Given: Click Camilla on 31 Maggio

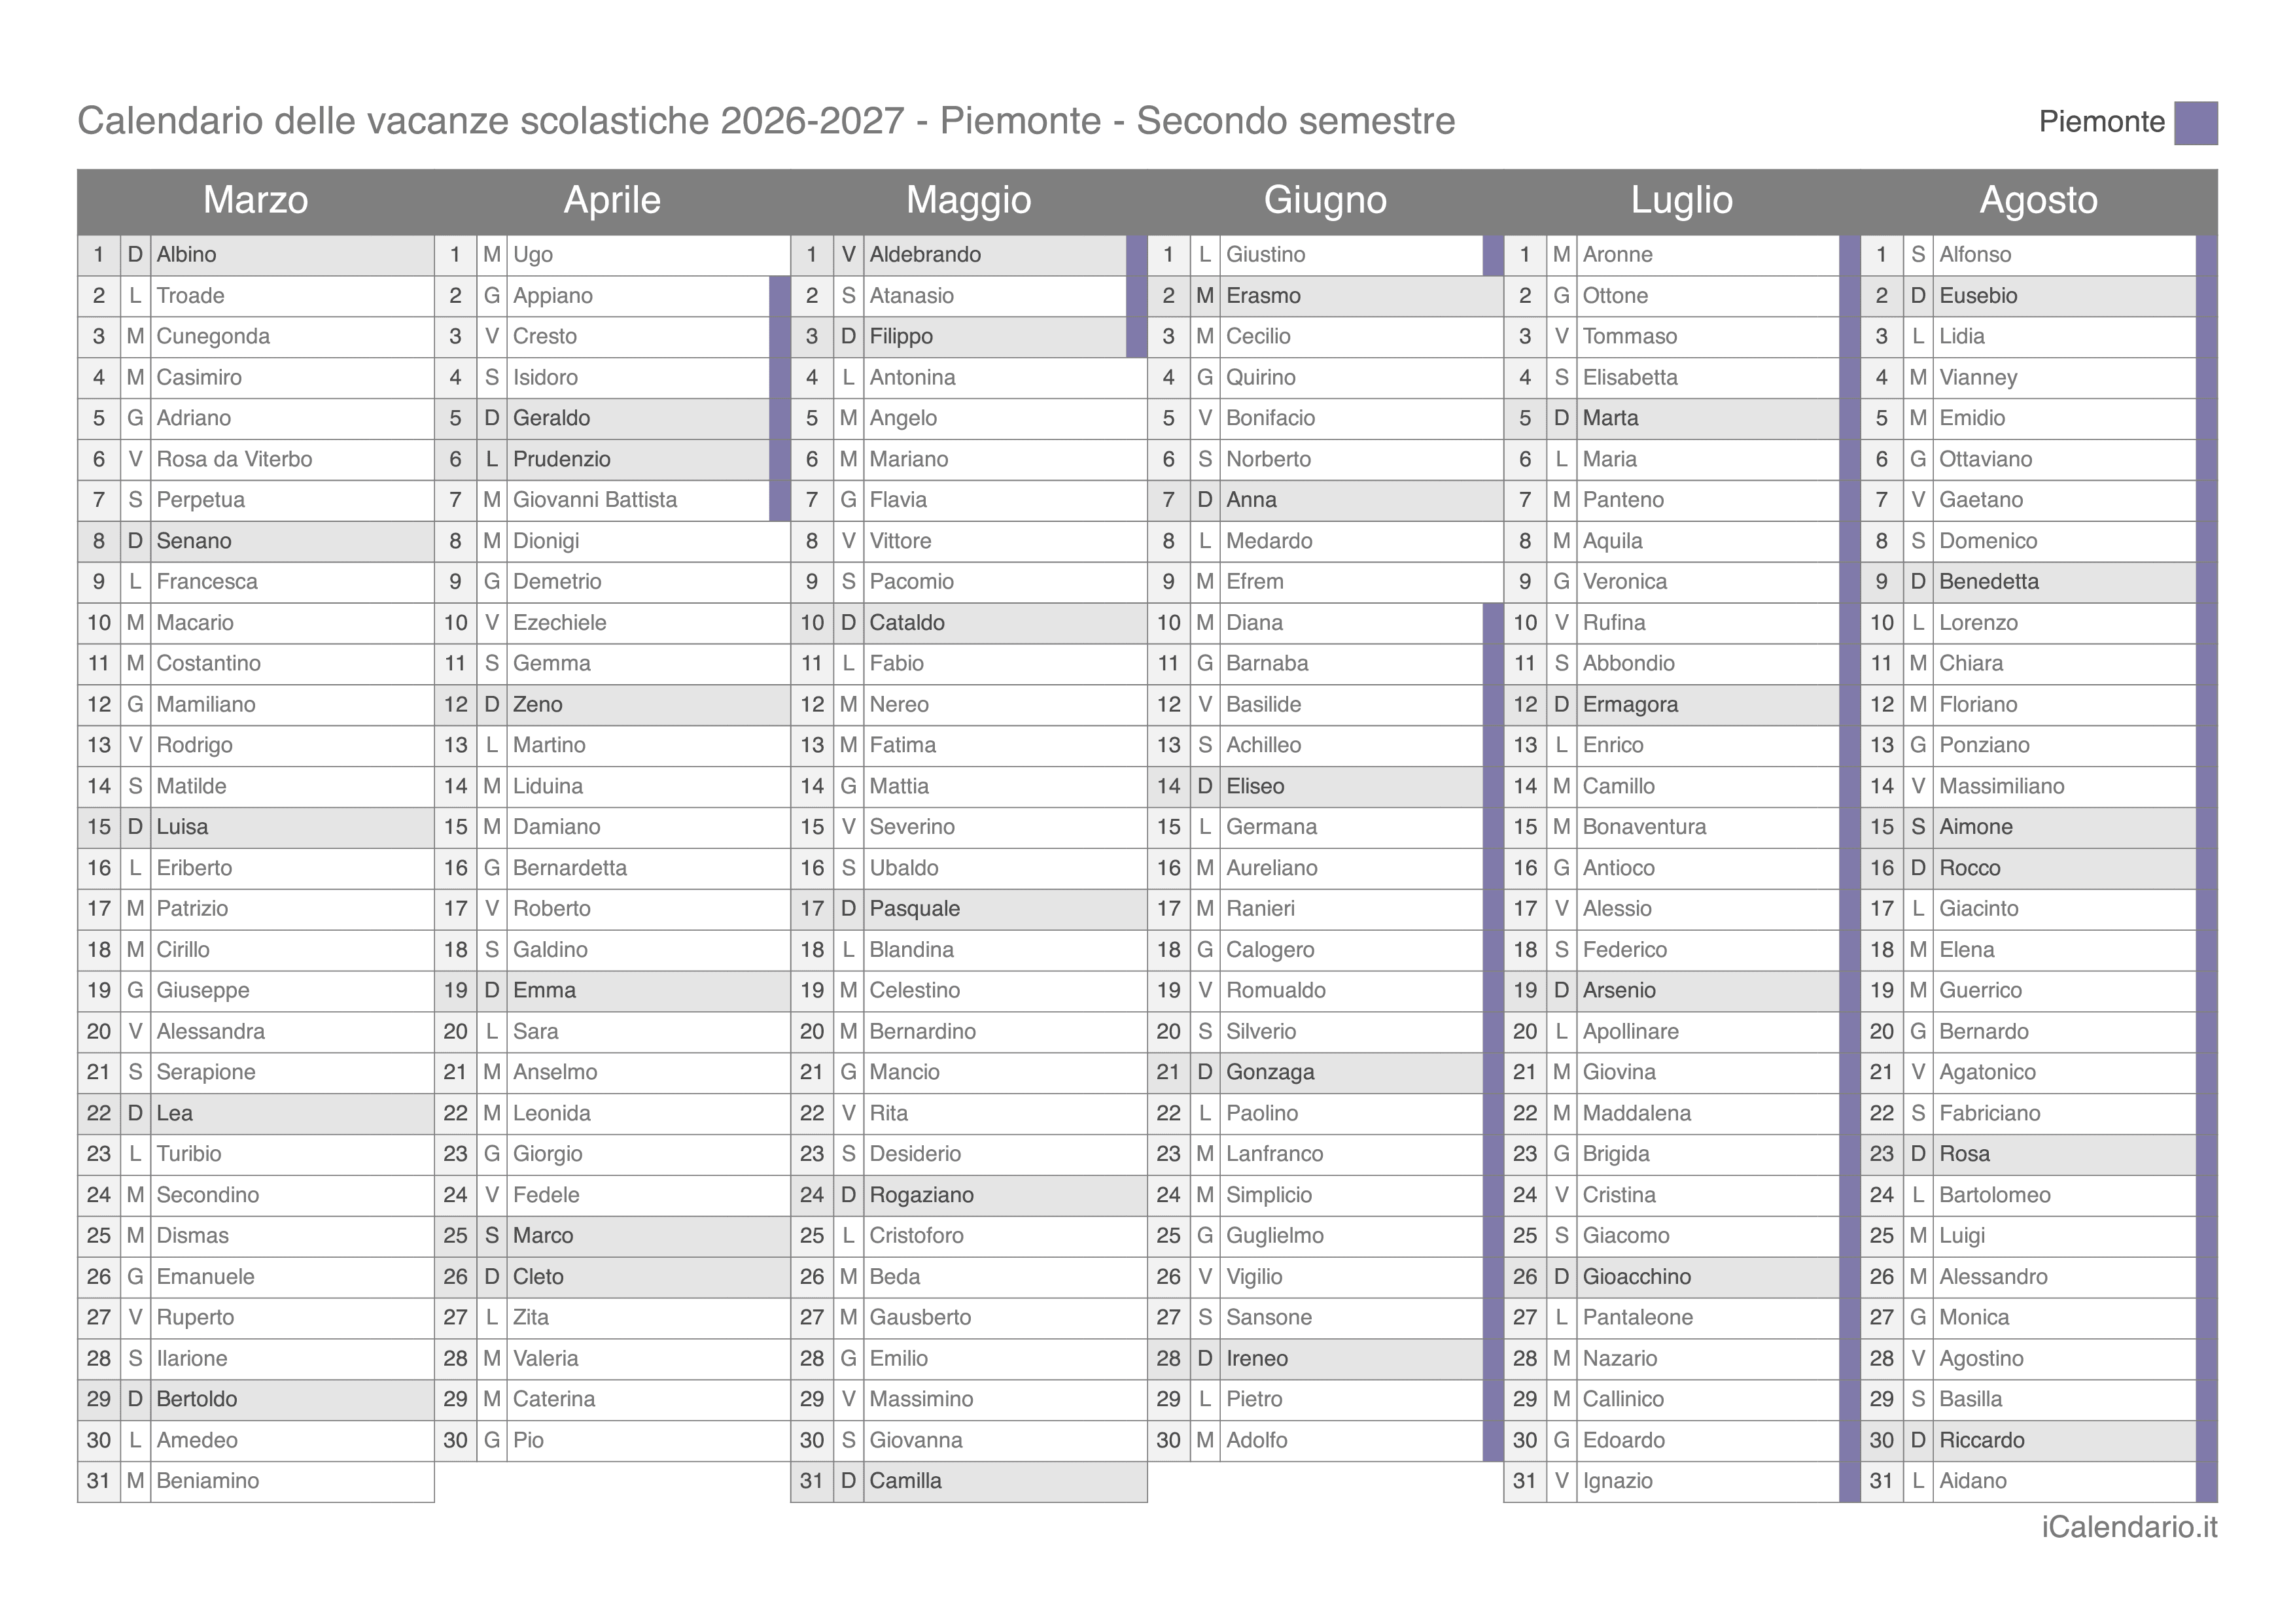Looking at the screenshot, I should pos(905,1481).
